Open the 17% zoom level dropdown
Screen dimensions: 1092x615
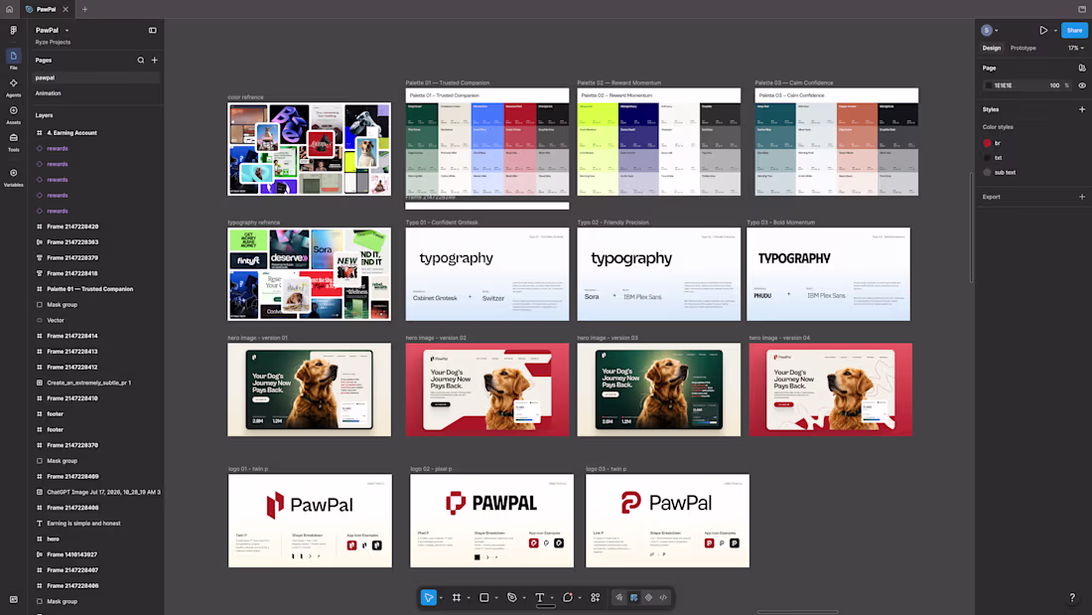[x=1076, y=48]
